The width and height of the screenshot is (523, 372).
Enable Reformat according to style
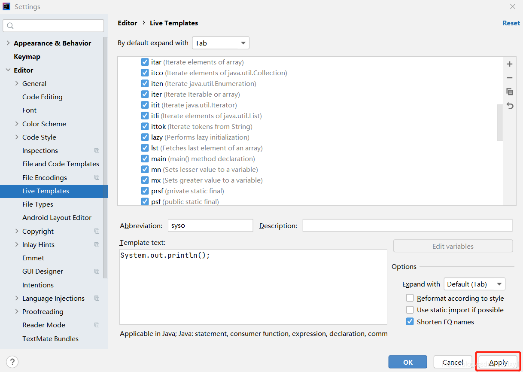410,298
